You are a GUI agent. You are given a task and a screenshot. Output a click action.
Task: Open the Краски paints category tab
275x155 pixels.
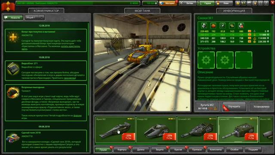(x=178, y=149)
